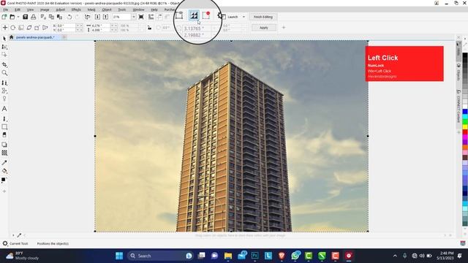Open the Image menu
Viewport: 468px width, 263px height.
click(x=45, y=9)
